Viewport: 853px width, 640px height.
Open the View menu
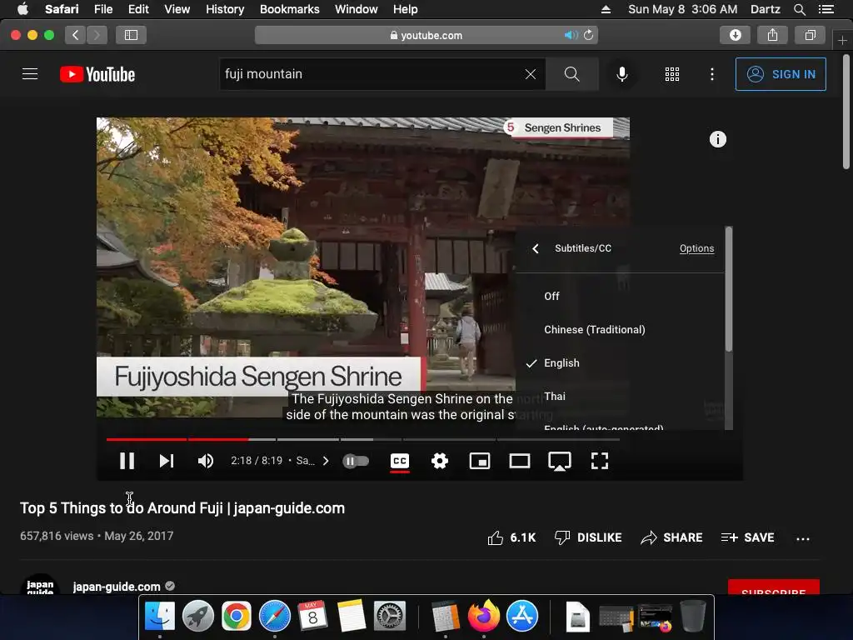pyautogui.click(x=177, y=9)
